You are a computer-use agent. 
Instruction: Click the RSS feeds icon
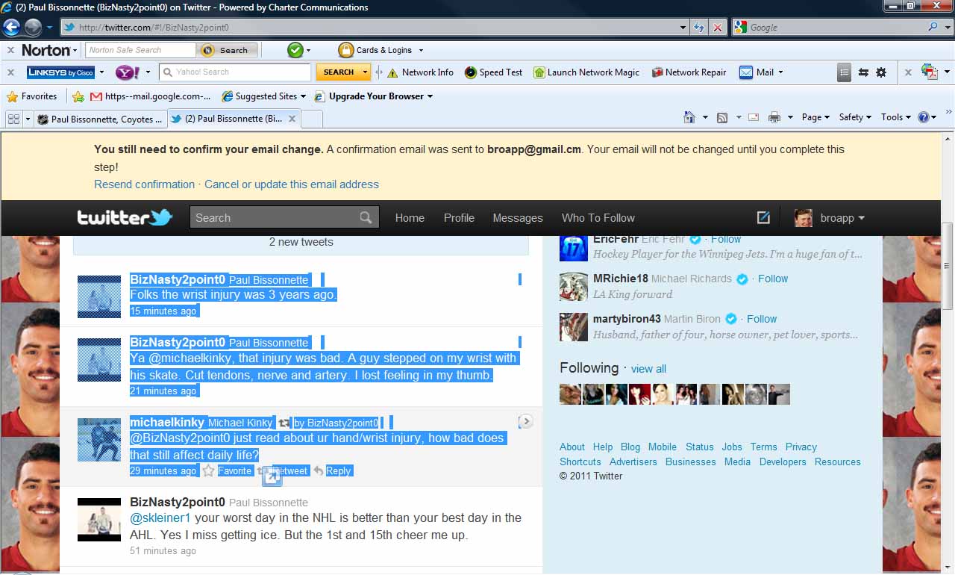(721, 117)
